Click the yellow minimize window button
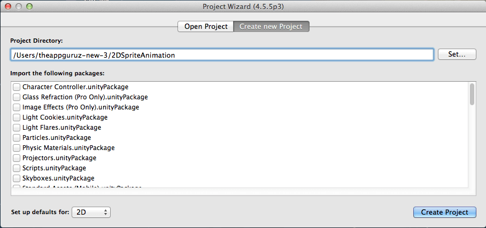This screenshot has width=486, height=228. 19,6
